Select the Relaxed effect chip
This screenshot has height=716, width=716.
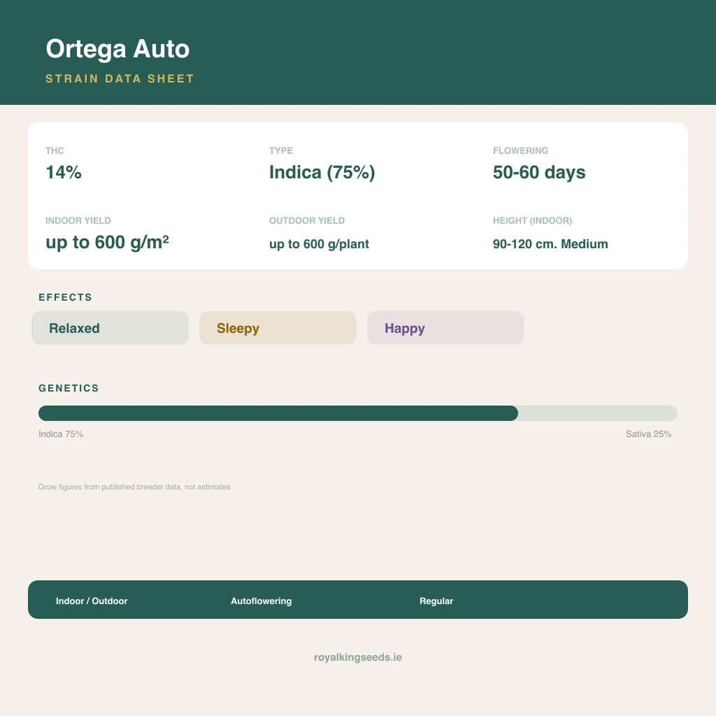pyautogui.click(x=110, y=328)
